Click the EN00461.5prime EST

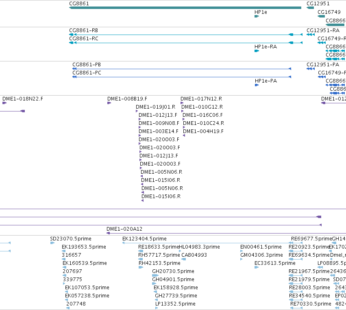tap(242, 251)
